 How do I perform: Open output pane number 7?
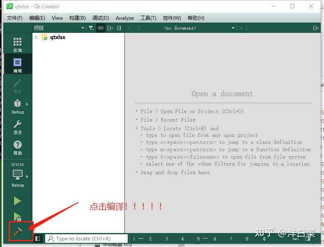(231, 239)
